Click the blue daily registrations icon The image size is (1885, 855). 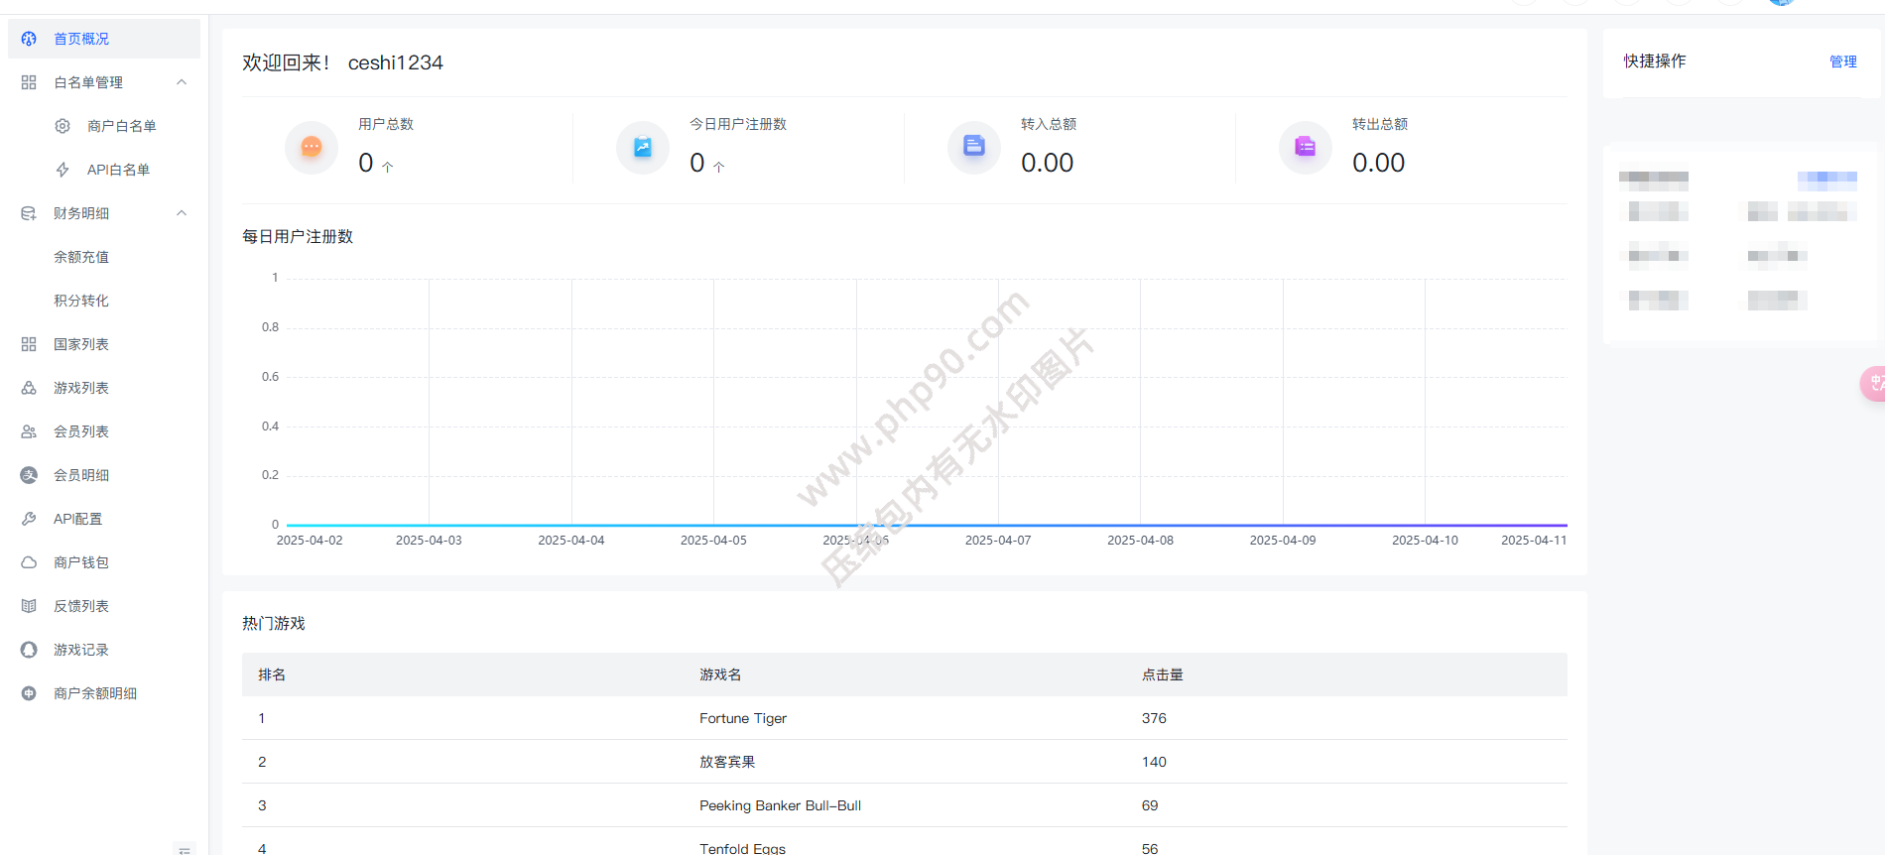[642, 147]
